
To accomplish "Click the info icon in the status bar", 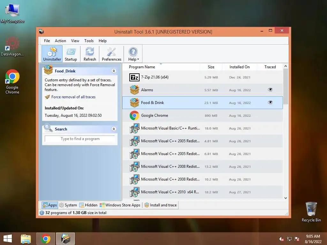I will point(42,213).
